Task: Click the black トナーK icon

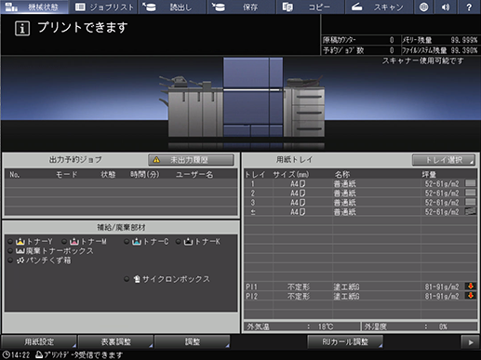Action: (188, 241)
